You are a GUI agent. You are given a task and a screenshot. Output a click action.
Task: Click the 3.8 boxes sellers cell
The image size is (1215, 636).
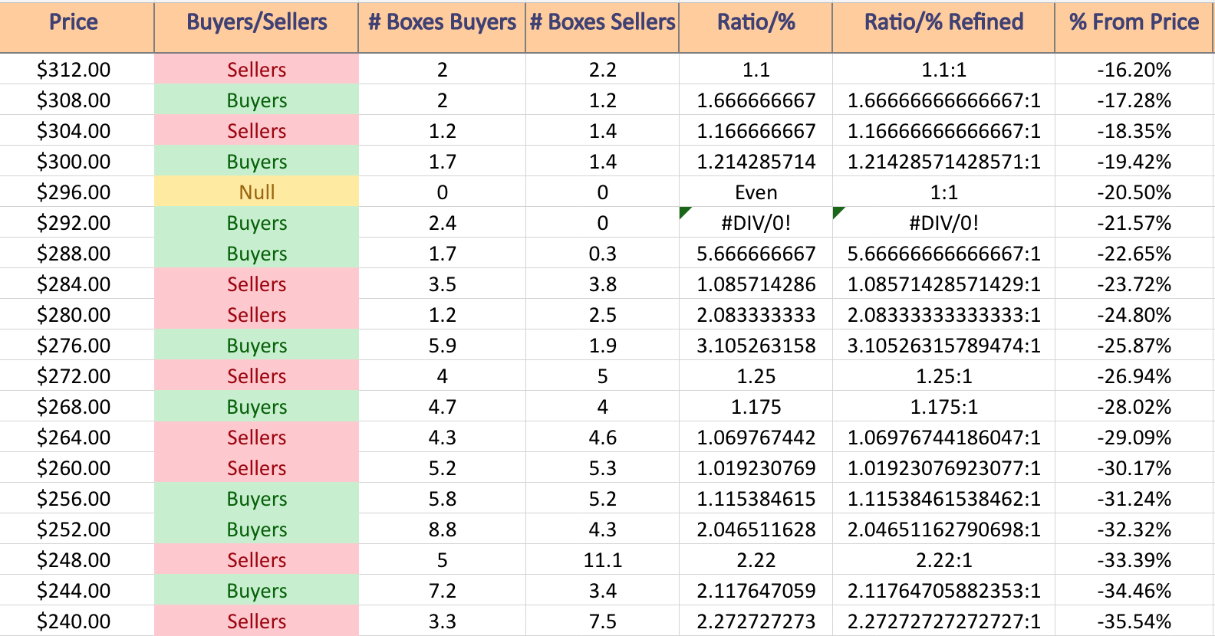602,284
